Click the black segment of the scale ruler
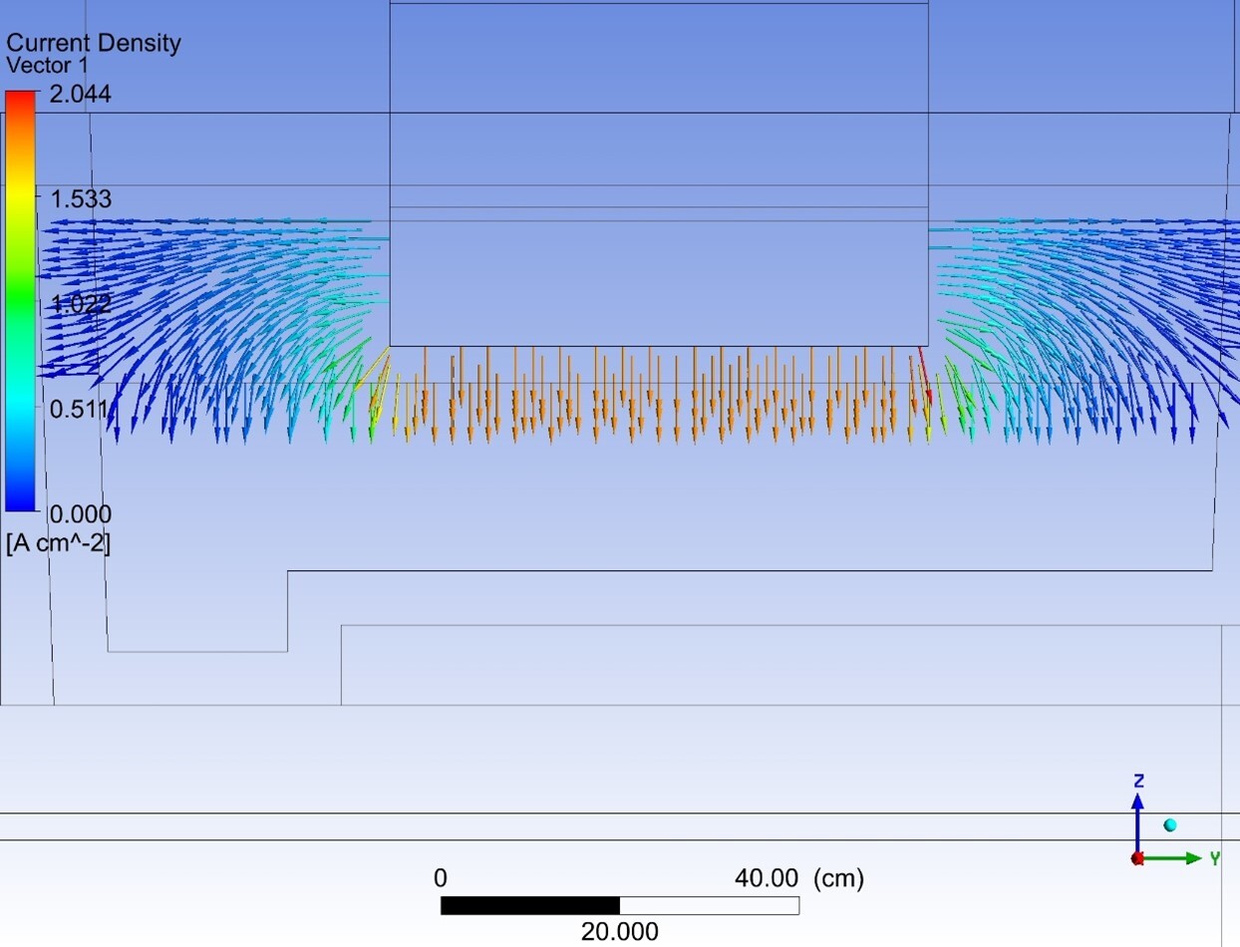Image resolution: width=1240 pixels, height=947 pixels. (x=529, y=906)
